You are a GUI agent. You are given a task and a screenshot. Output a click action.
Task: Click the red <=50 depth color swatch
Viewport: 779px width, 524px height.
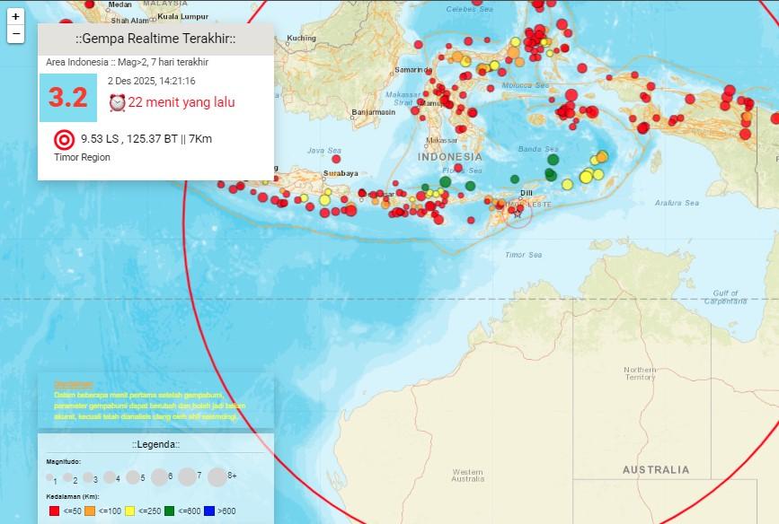pos(52,511)
